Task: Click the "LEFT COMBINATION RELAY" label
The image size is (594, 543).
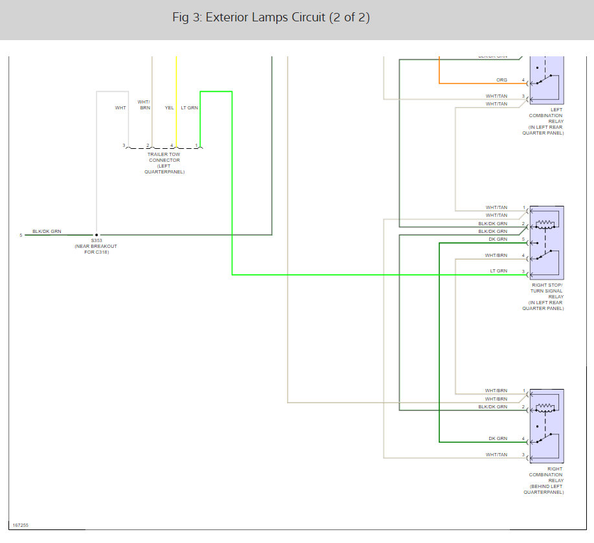Action: pos(546,116)
